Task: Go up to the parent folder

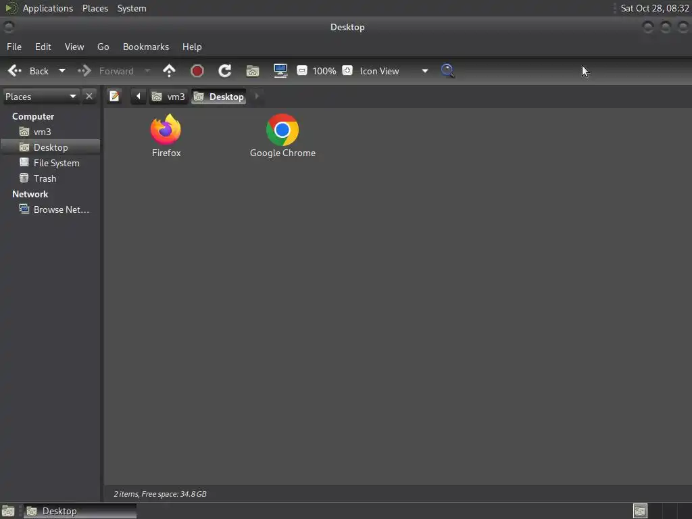Action: coord(169,71)
